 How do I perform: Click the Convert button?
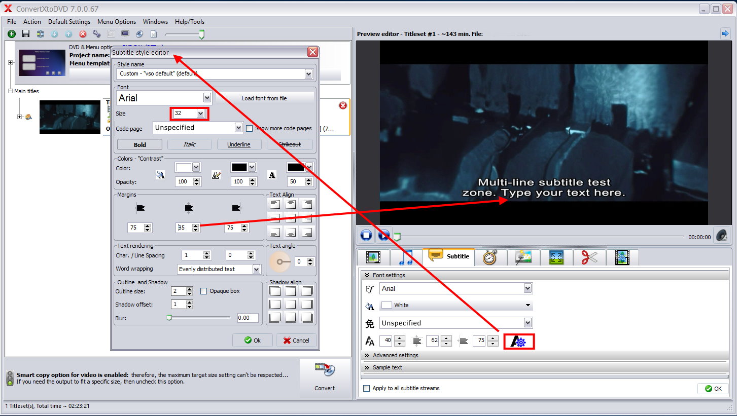[325, 377]
